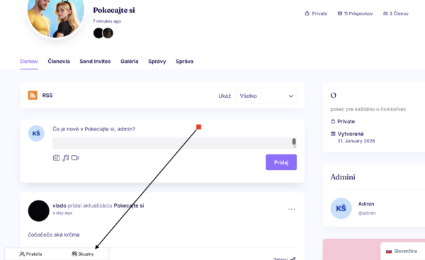Click the Private label in the O panel

pyautogui.click(x=346, y=121)
